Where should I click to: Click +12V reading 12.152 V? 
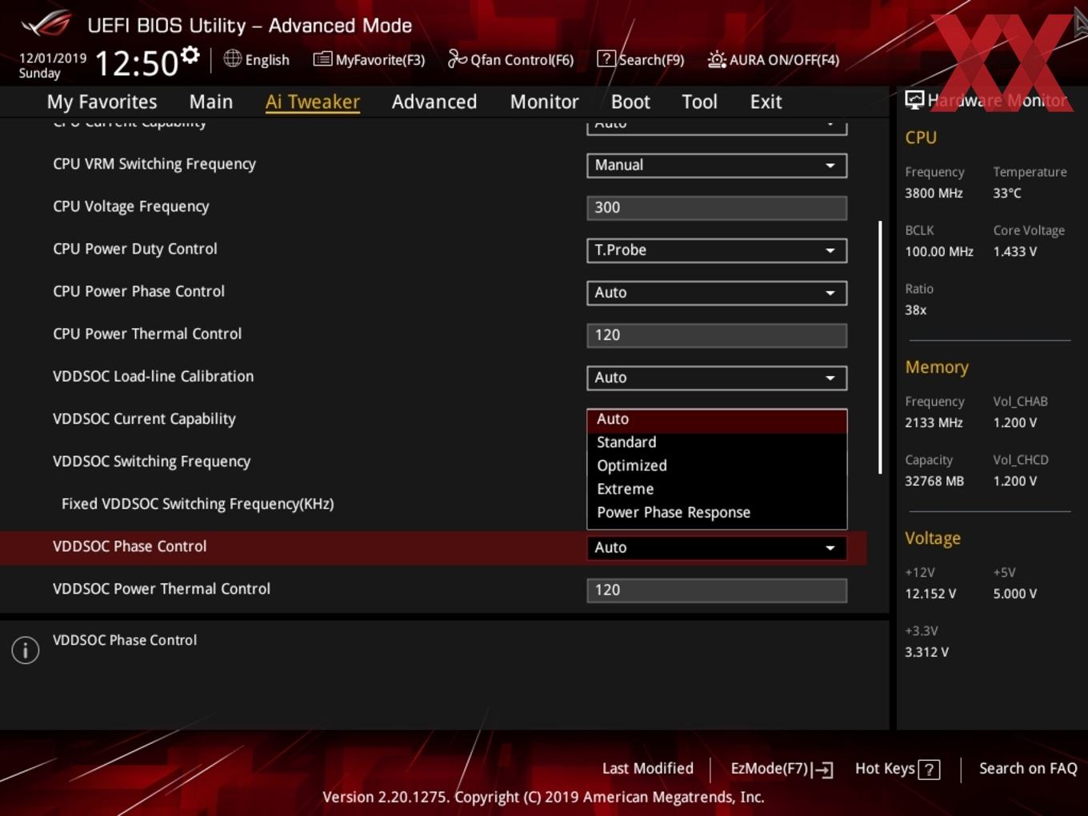(x=930, y=594)
